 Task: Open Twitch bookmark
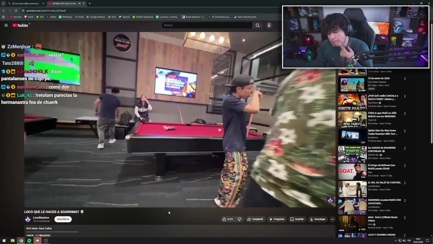tap(29, 17)
